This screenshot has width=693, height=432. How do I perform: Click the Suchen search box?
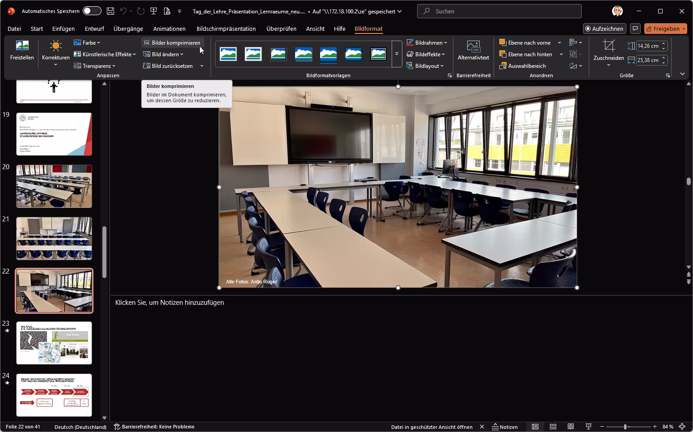pyautogui.click(x=499, y=11)
